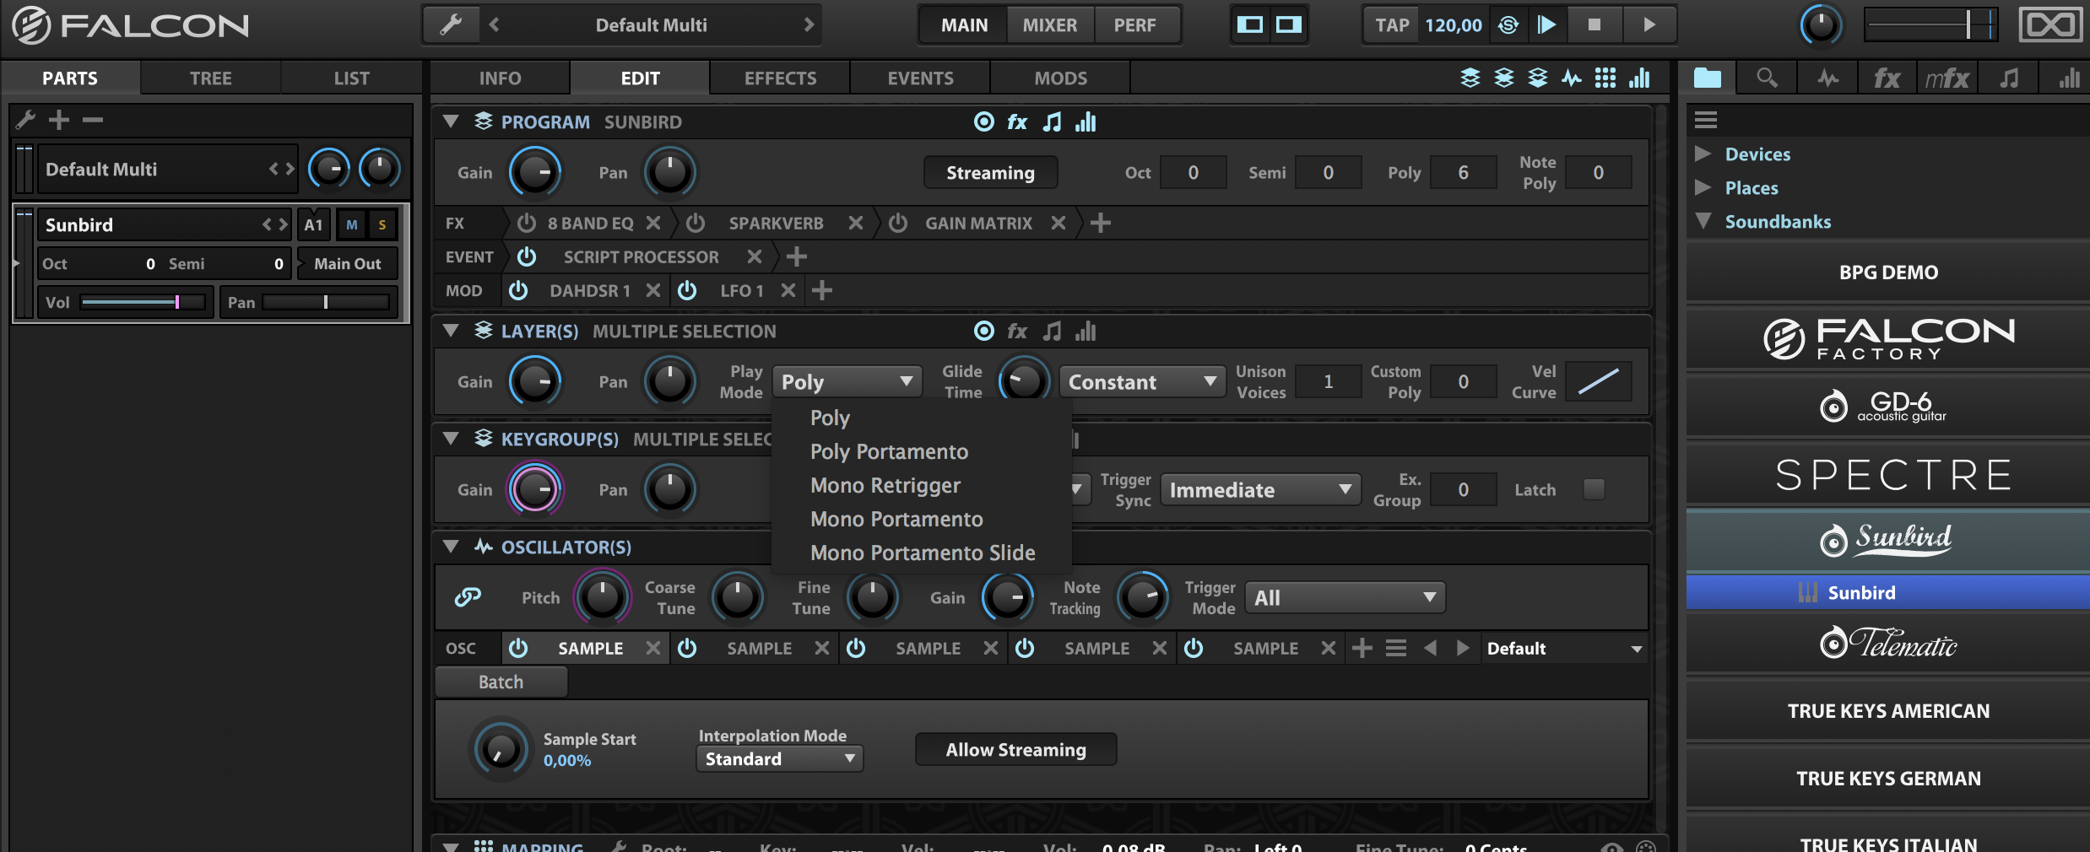This screenshot has width=2090, height=852.
Task: Open parts wrench tool menu
Action: pos(25,120)
